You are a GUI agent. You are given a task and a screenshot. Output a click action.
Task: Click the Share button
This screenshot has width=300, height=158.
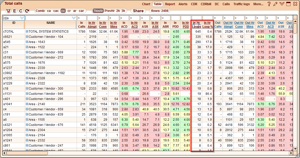coord(138,11)
